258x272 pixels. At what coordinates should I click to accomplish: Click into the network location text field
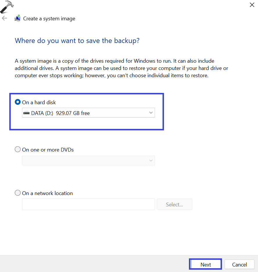point(88,204)
